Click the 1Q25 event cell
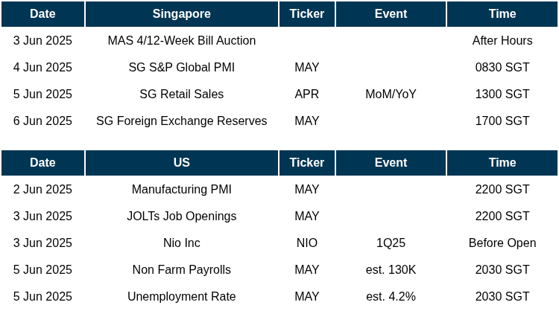Screen dimensions: 559x311 pos(391,243)
